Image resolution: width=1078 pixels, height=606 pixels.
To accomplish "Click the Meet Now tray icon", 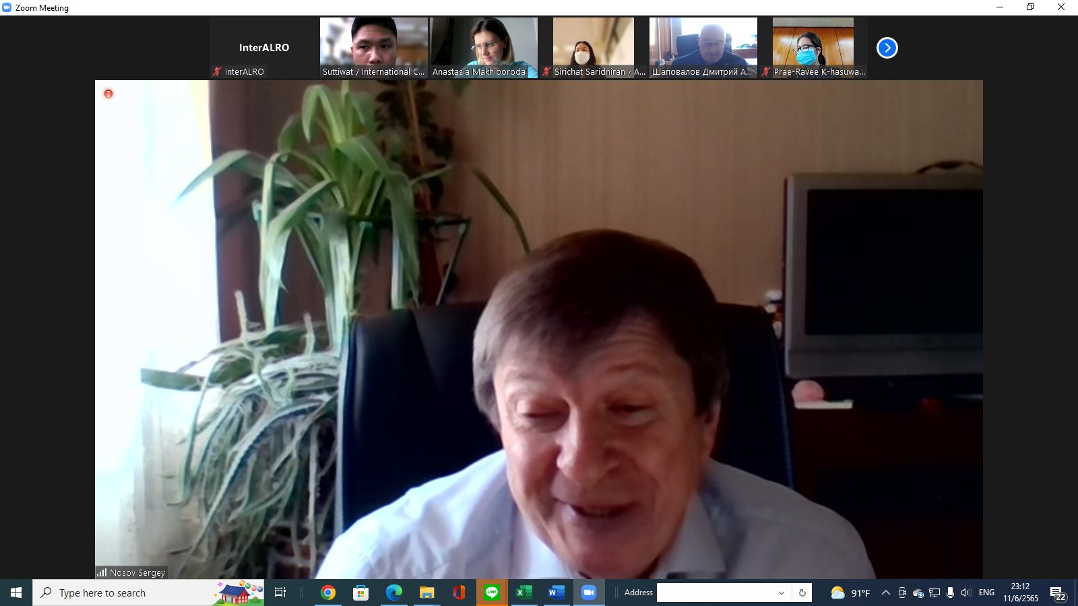I will click(x=902, y=593).
